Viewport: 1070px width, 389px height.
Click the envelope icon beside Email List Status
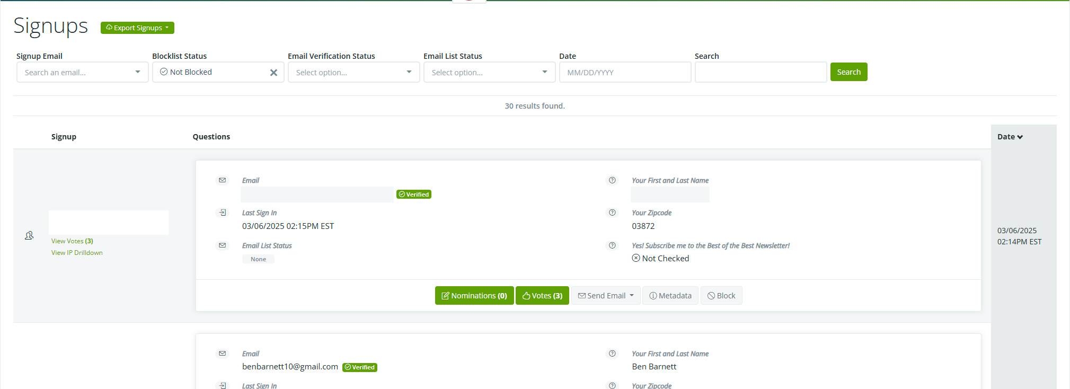coord(223,245)
